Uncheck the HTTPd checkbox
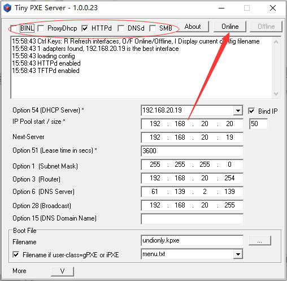The image size is (287, 281). coord(85,28)
